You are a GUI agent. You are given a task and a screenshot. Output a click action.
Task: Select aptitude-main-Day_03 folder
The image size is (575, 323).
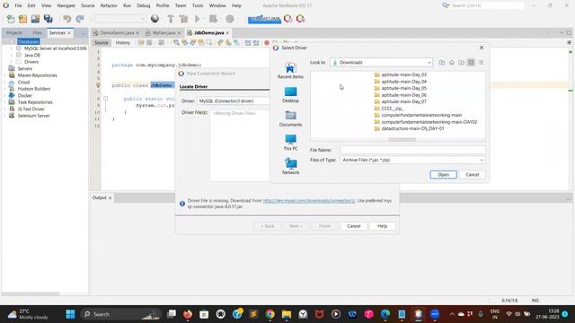pyautogui.click(x=400, y=74)
